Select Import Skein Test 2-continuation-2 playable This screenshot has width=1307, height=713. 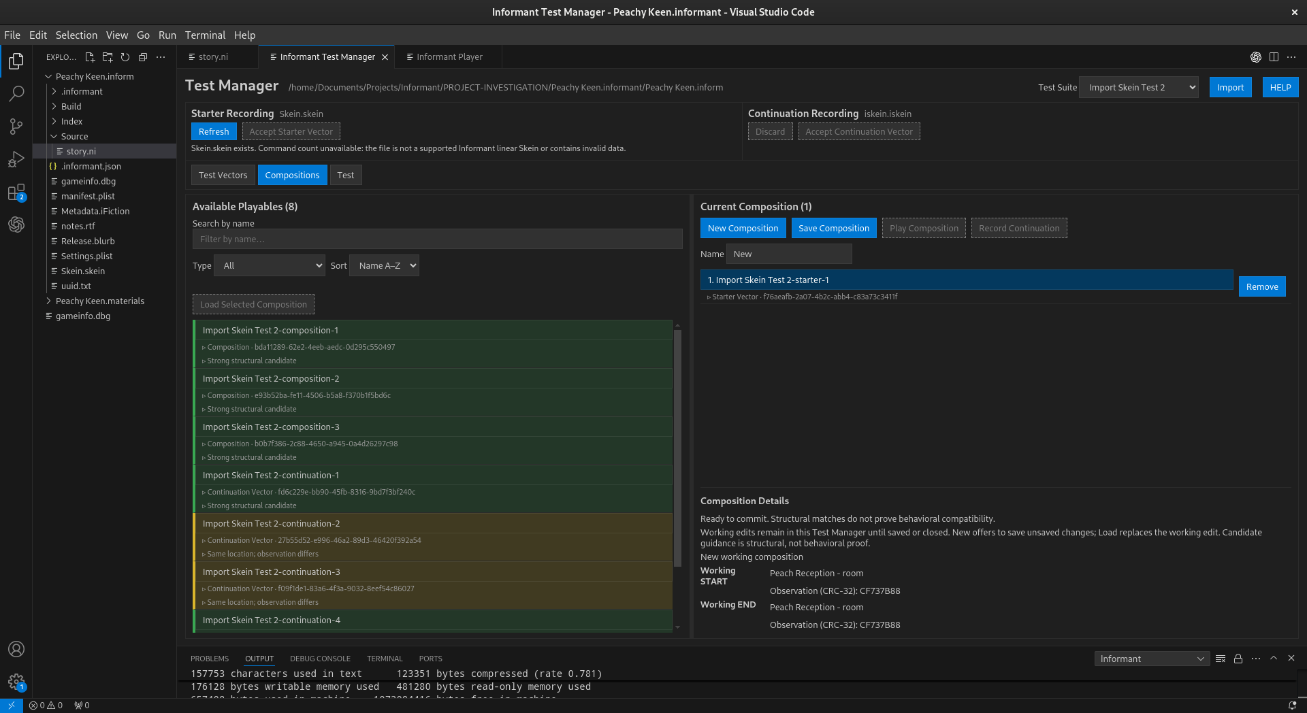[x=434, y=524]
